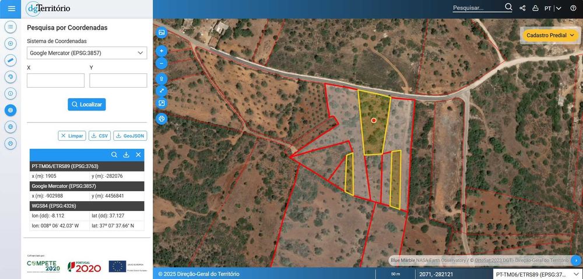The height and width of the screenshot is (279, 583).
Task: Reset map orientation with north arrow
Action: click(161, 78)
